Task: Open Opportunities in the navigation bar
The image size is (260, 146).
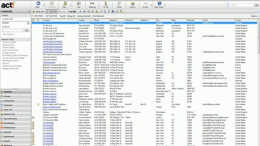Action: [15, 118]
